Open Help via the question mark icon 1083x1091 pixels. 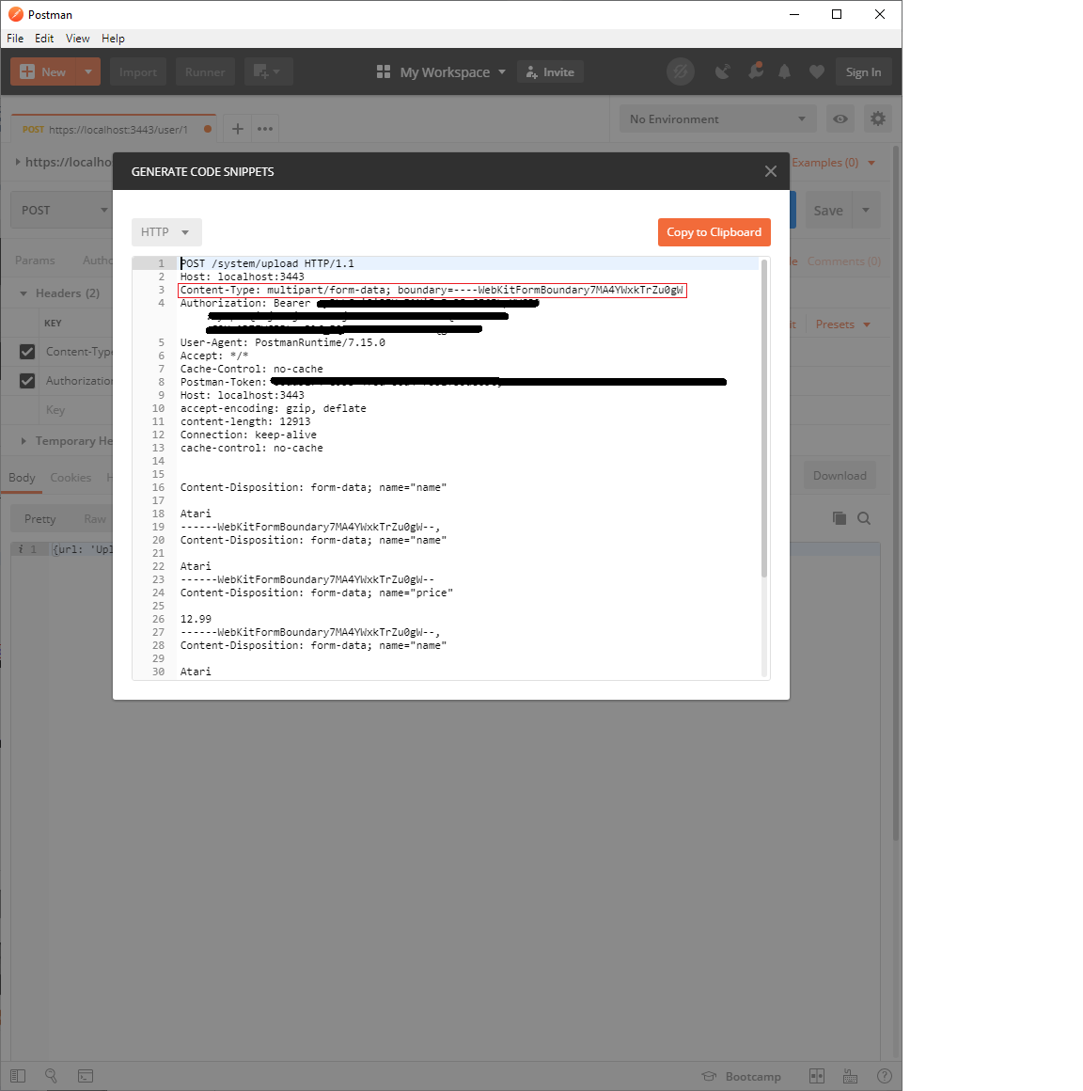click(x=884, y=1076)
